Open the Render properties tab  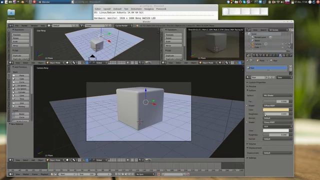click(x=254, y=55)
